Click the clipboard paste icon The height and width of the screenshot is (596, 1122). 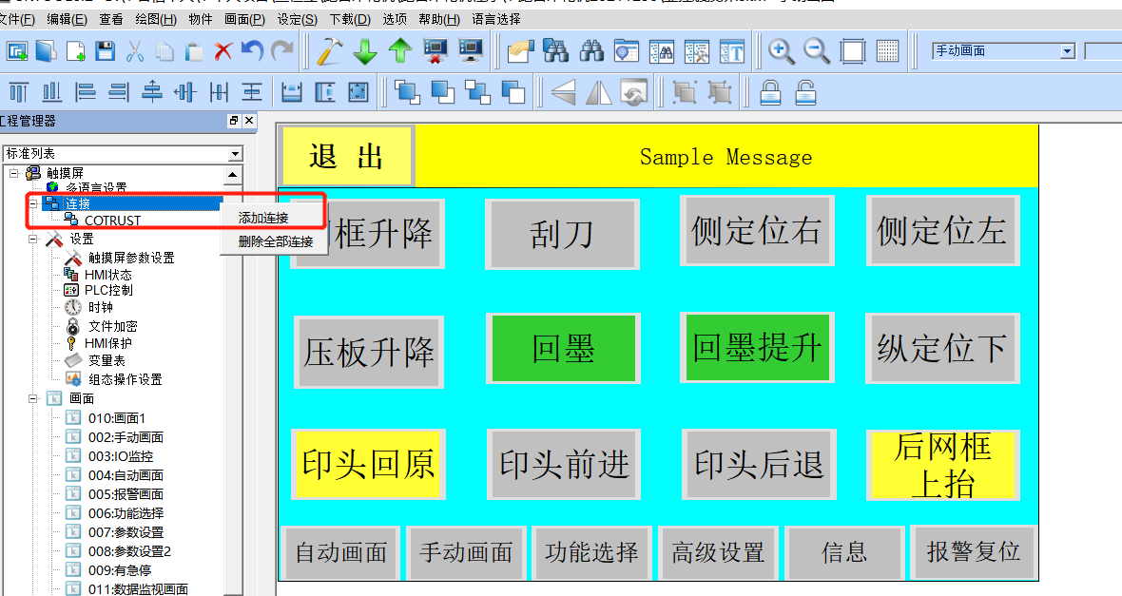[194, 51]
